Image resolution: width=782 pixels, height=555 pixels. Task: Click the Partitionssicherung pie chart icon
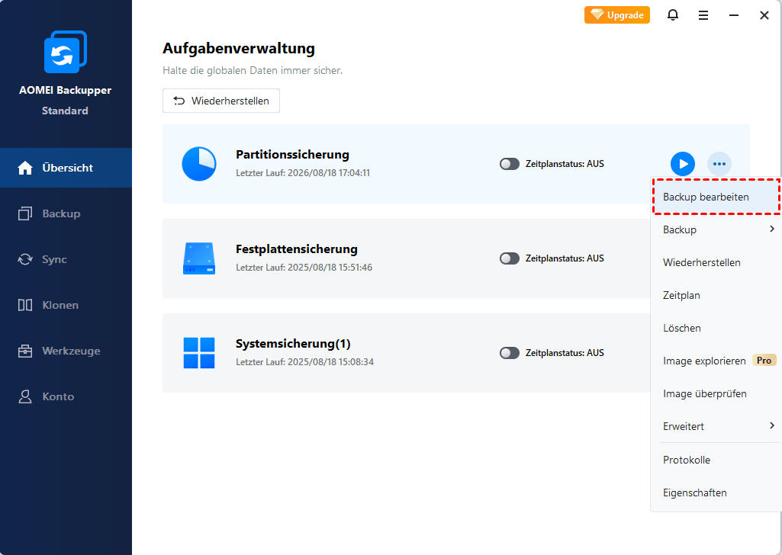199,164
